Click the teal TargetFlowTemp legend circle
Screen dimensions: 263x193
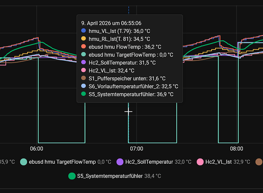coord(24,162)
